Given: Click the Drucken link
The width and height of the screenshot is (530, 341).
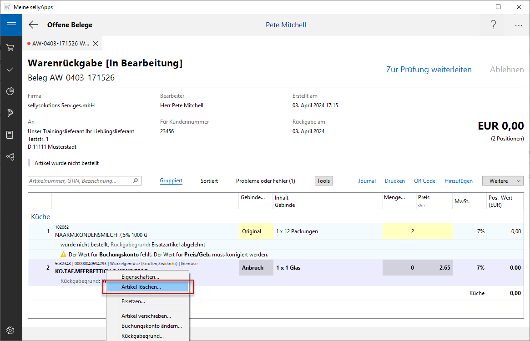Looking at the screenshot, I should 394,181.
